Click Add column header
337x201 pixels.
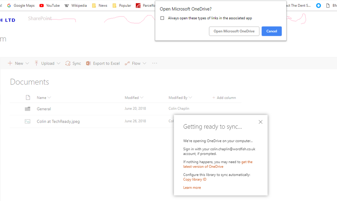point(224,98)
